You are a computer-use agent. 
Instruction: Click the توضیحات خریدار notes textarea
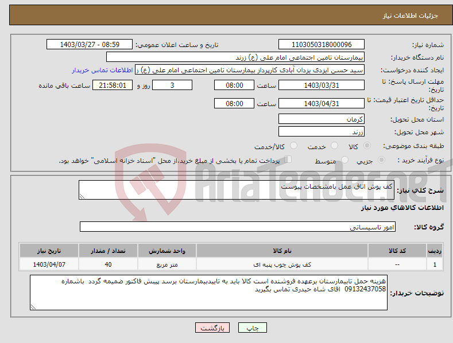coord(208,293)
